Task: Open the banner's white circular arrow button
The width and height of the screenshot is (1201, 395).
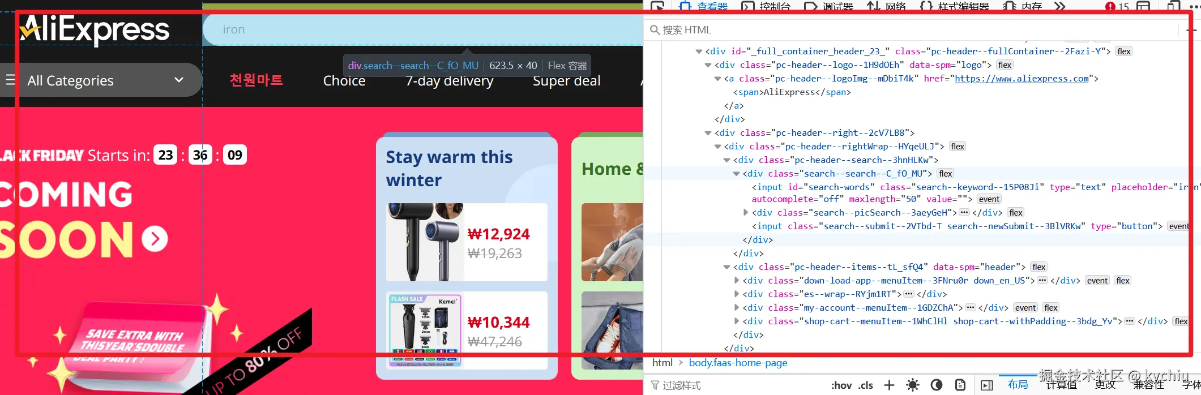Action: point(155,239)
